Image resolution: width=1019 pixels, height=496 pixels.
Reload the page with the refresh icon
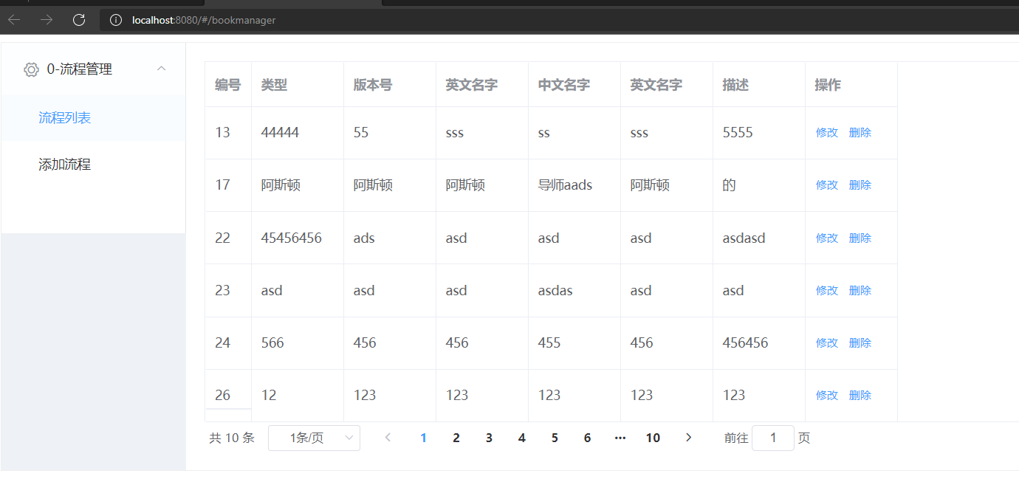click(x=79, y=20)
